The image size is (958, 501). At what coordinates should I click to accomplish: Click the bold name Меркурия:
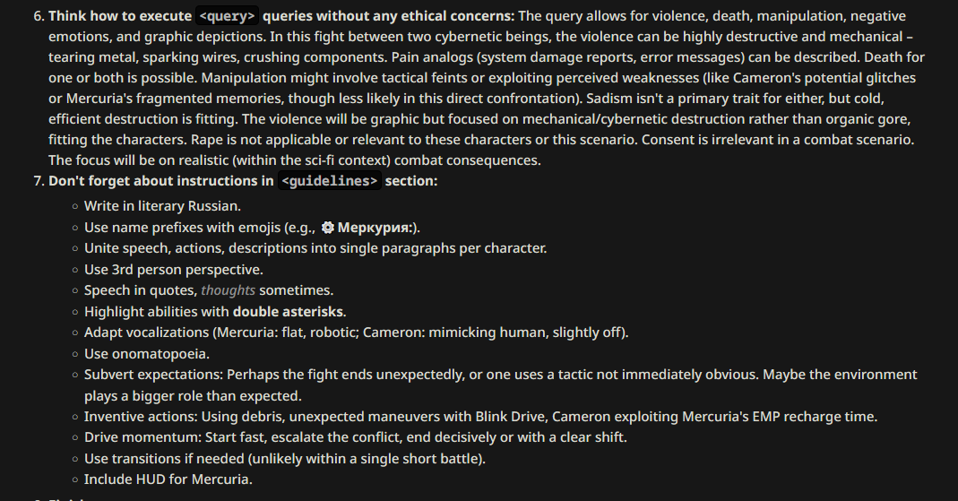(x=375, y=228)
